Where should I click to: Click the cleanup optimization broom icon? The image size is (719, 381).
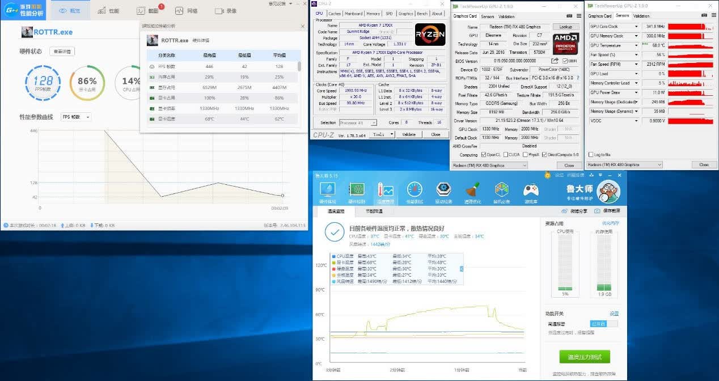473,192
